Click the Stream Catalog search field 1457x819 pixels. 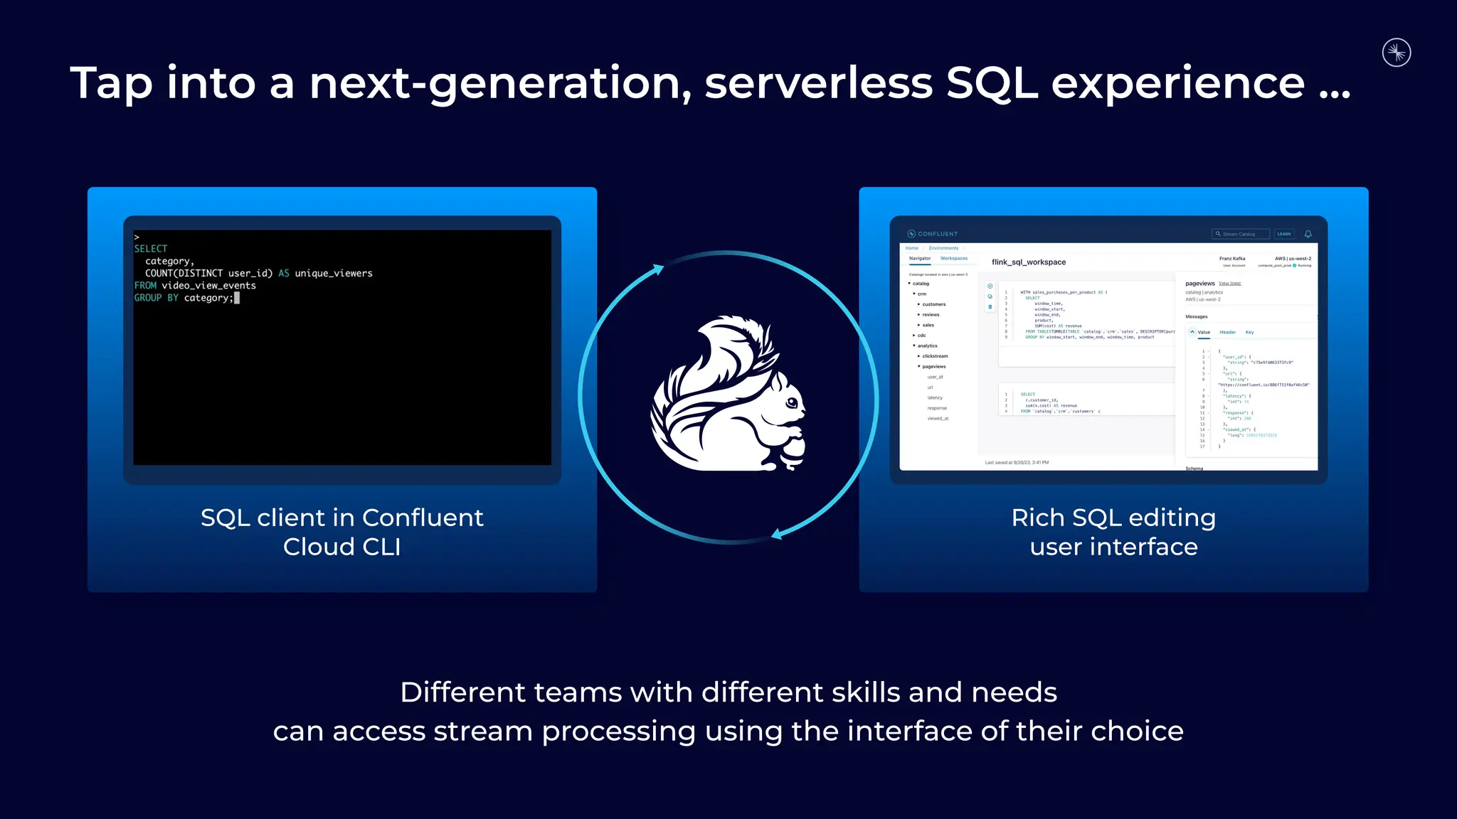pos(1241,234)
